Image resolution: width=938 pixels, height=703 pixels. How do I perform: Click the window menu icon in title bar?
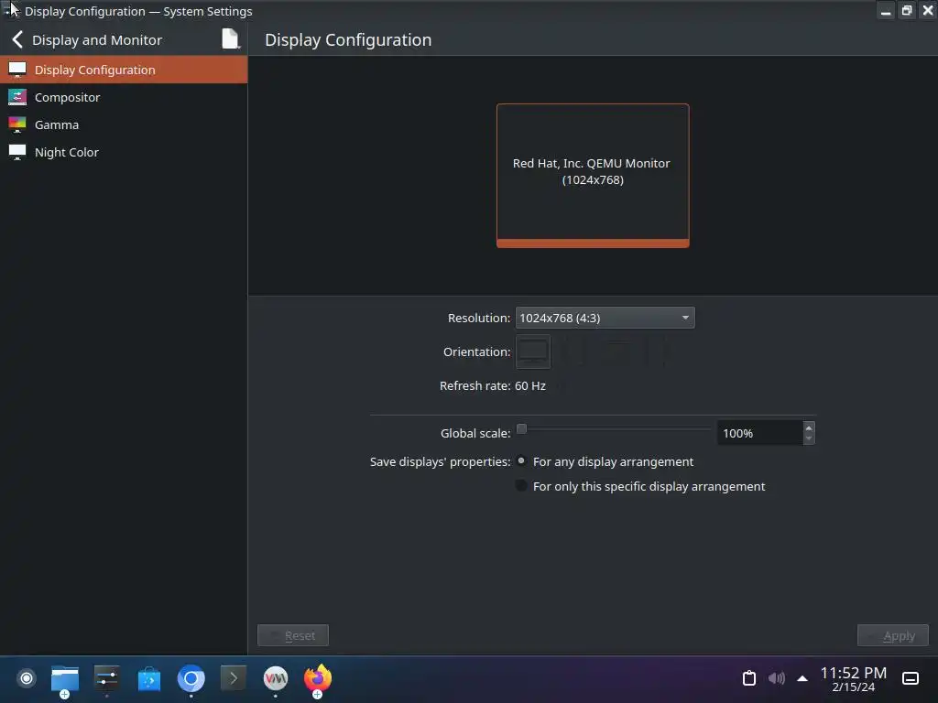point(10,10)
